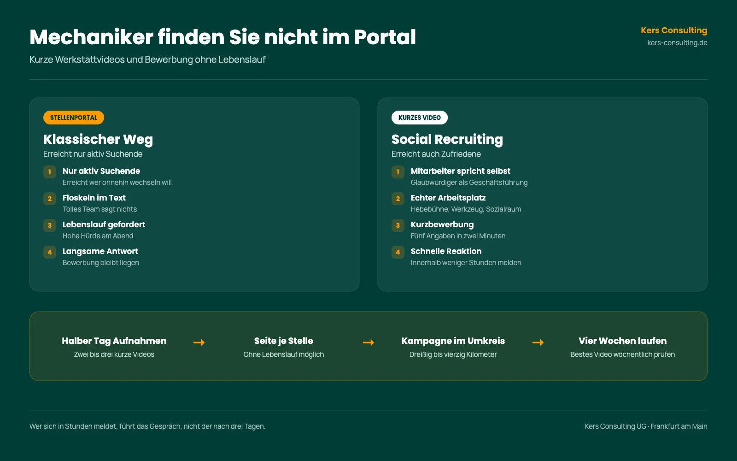Click the arrow after 'Seite je Stelle'
Screen dimensions: 737x461
(368, 343)
